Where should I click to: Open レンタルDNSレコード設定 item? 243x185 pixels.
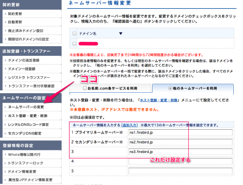[x=32, y=125]
